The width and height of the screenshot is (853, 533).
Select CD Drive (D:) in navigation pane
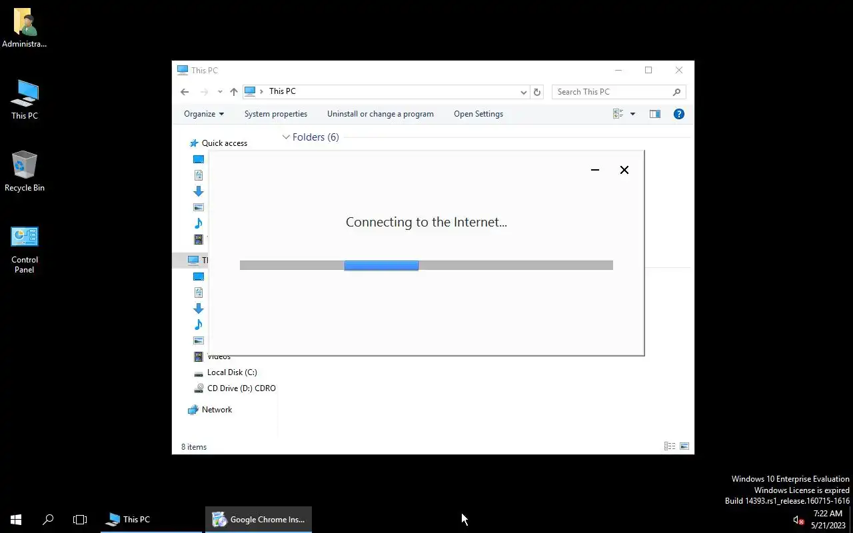(235, 388)
